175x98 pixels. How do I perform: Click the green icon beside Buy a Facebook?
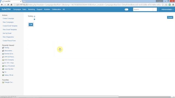point(3,66)
